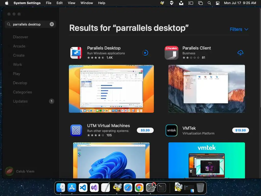Open the UTM Windows 11 screenshot preview
Viewport: 261px width, 196px height.
(x=111, y=160)
